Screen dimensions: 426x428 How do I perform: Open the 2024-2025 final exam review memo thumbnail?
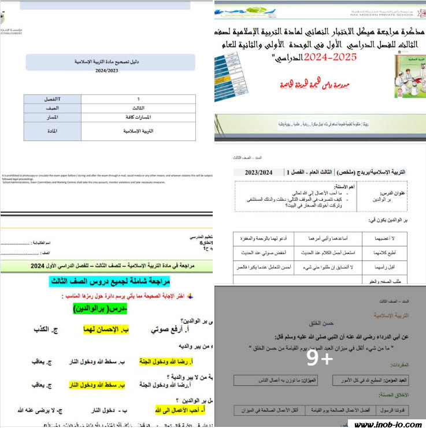pyautogui.click(x=320, y=69)
